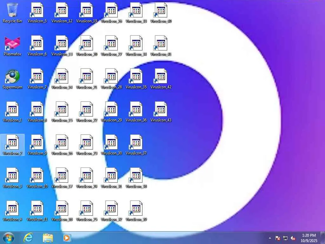Select the VirusIcon_15 shortcut

point(62,112)
